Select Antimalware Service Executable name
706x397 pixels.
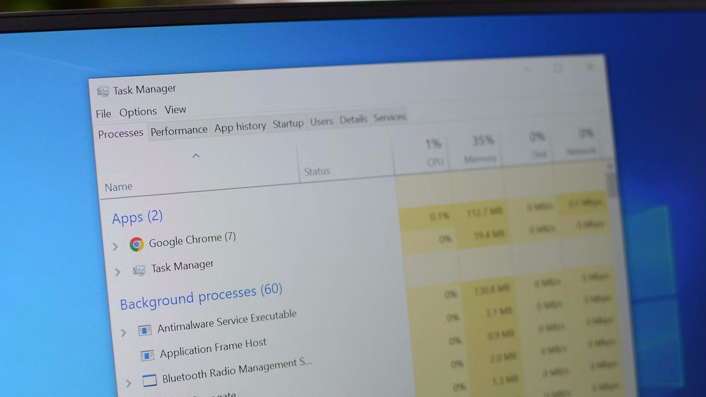pyautogui.click(x=227, y=321)
